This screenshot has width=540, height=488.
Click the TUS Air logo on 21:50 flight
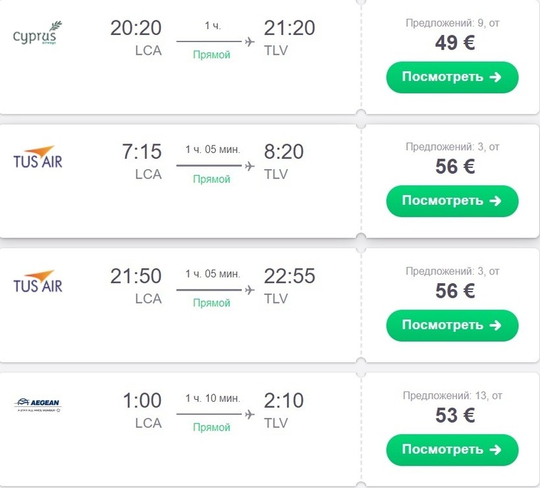tap(38, 281)
